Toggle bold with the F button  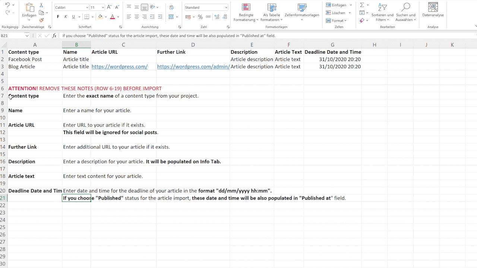[x=58, y=17]
